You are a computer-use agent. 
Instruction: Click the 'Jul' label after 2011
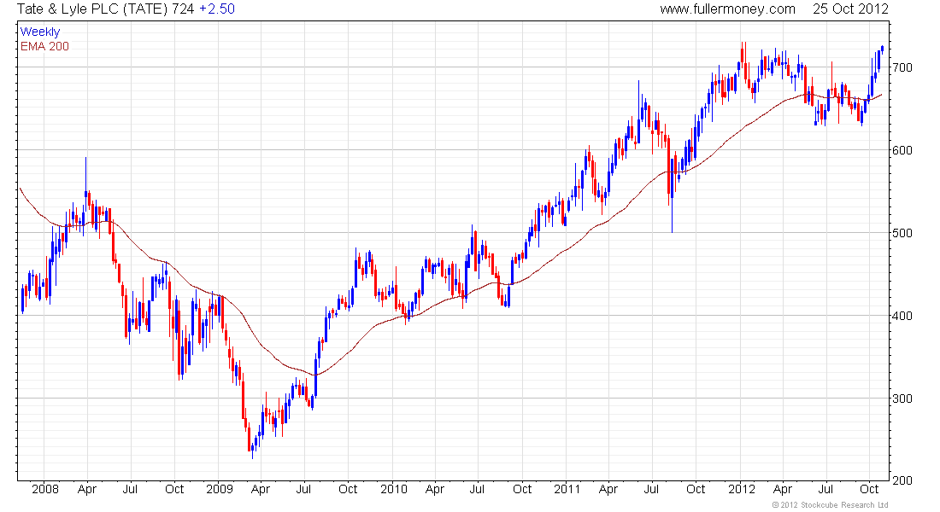point(651,489)
